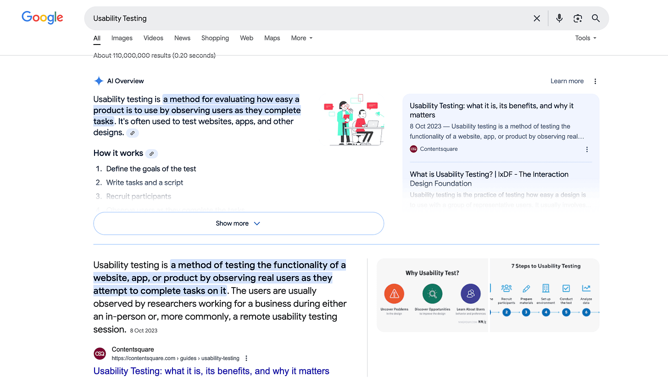This screenshot has height=383, width=668.
Task: Expand AI Overview with Show more
Action: pos(239,223)
